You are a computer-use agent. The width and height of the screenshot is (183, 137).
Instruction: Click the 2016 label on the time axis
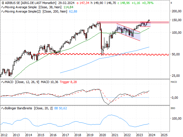(53, 135)
